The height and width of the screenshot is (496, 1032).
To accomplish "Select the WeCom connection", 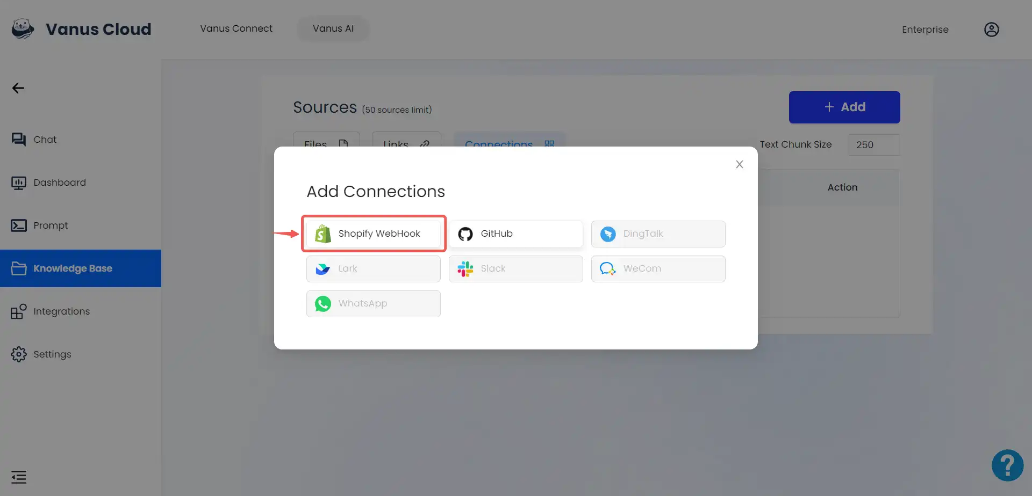I will point(658,269).
